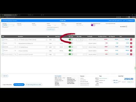
Task: Click the Unit Price column header
Action: point(58,37)
